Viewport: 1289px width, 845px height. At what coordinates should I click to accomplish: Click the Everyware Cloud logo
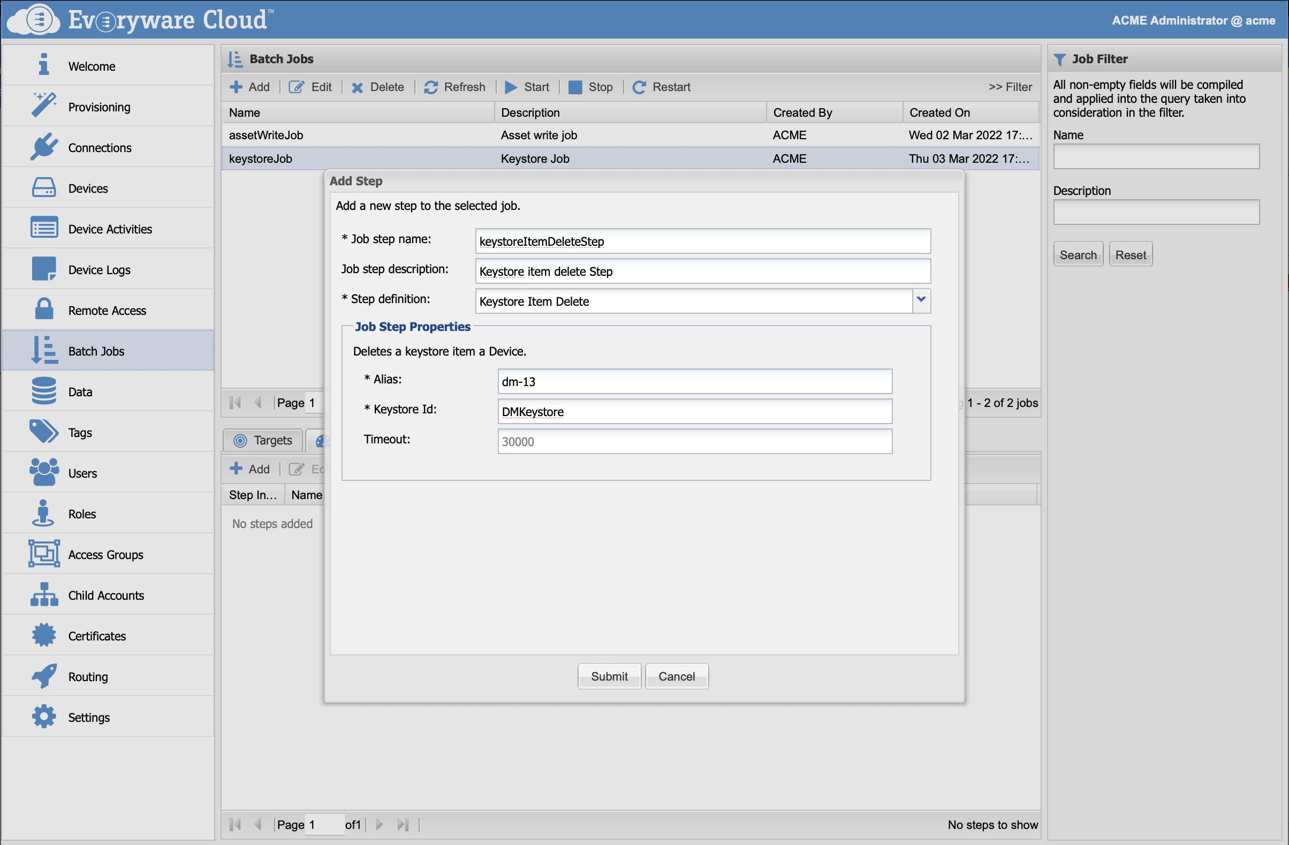click(x=142, y=19)
